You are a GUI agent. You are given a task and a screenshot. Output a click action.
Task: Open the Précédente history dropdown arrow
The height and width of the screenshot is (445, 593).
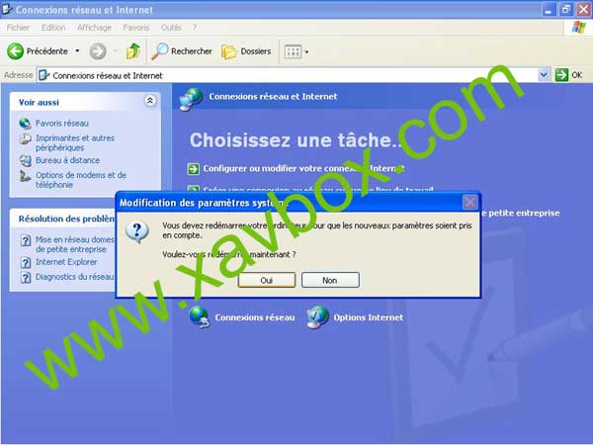77,51
